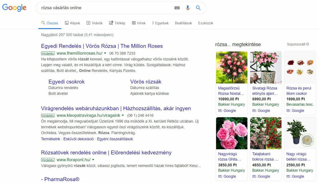The width and height of the screenshot is (319, 183).
Task: Expand the Egyebek menu
Action: pyautogui.click(x=160, y=23)
